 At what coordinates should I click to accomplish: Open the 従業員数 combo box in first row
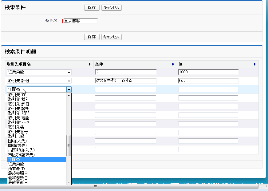pos(39,72)
